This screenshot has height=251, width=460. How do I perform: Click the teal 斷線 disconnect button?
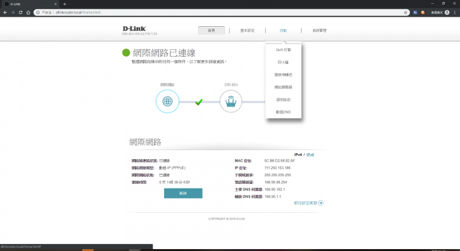[x=183, y=194]
